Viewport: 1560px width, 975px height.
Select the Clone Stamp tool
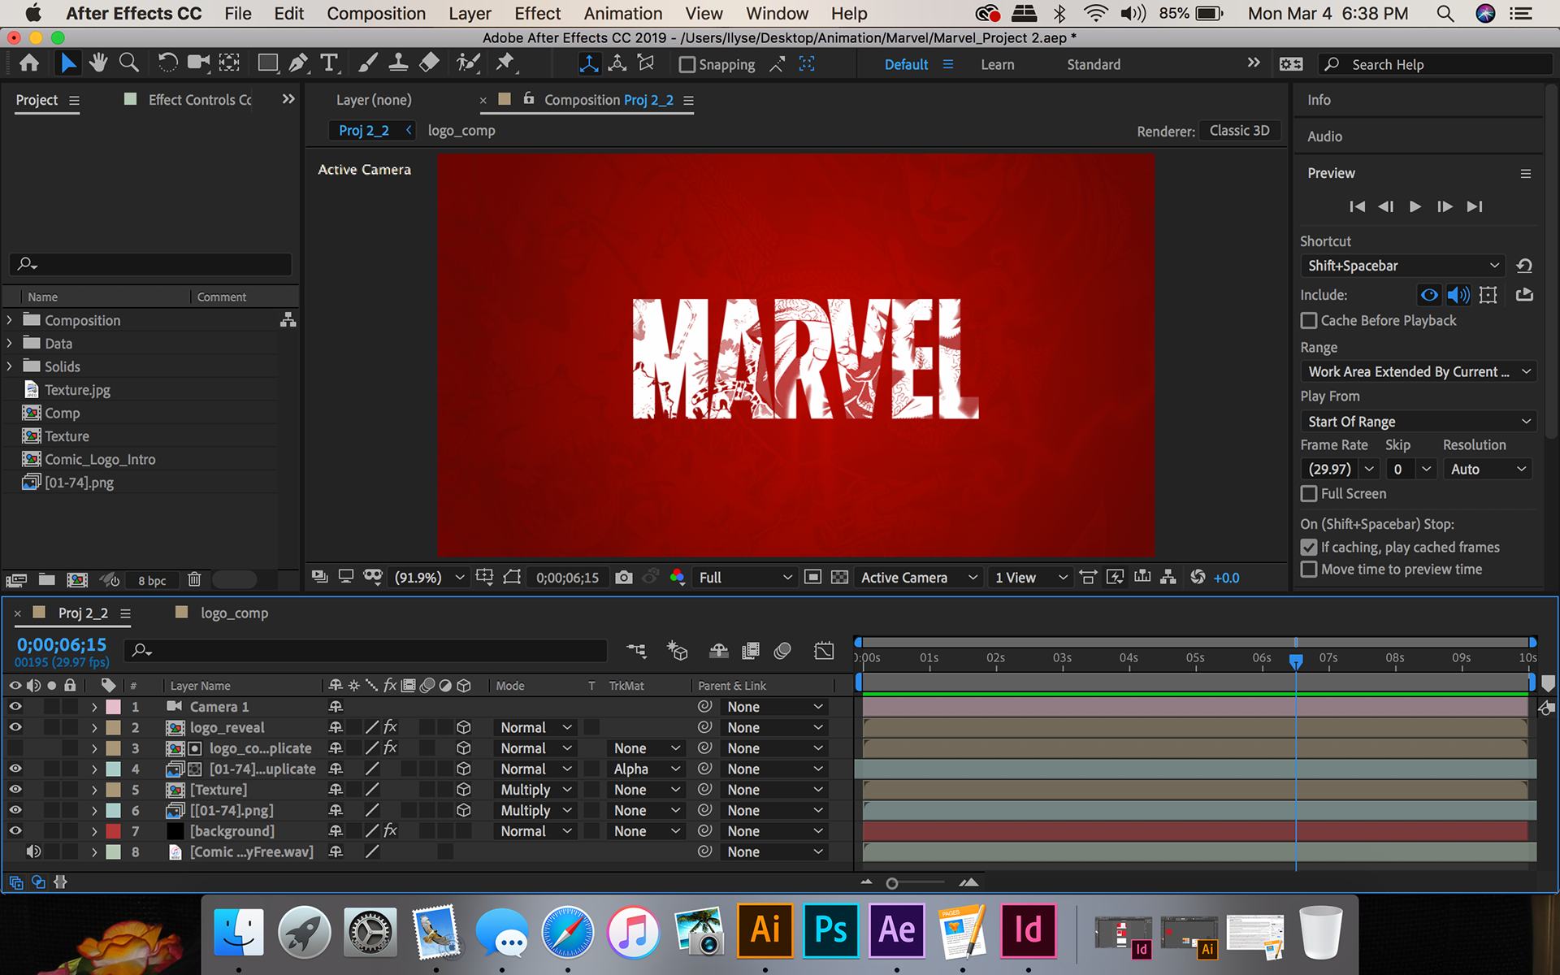[x=398, y=63]
